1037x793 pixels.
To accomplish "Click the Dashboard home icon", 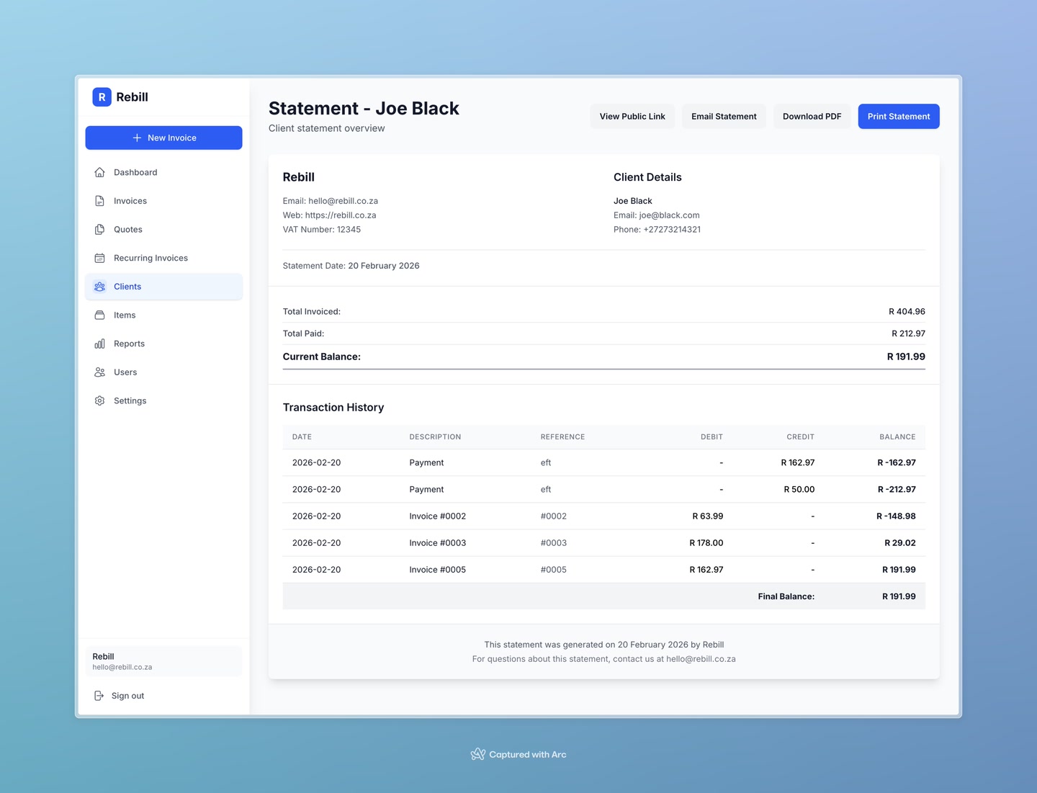I will (x=100, y=172).
